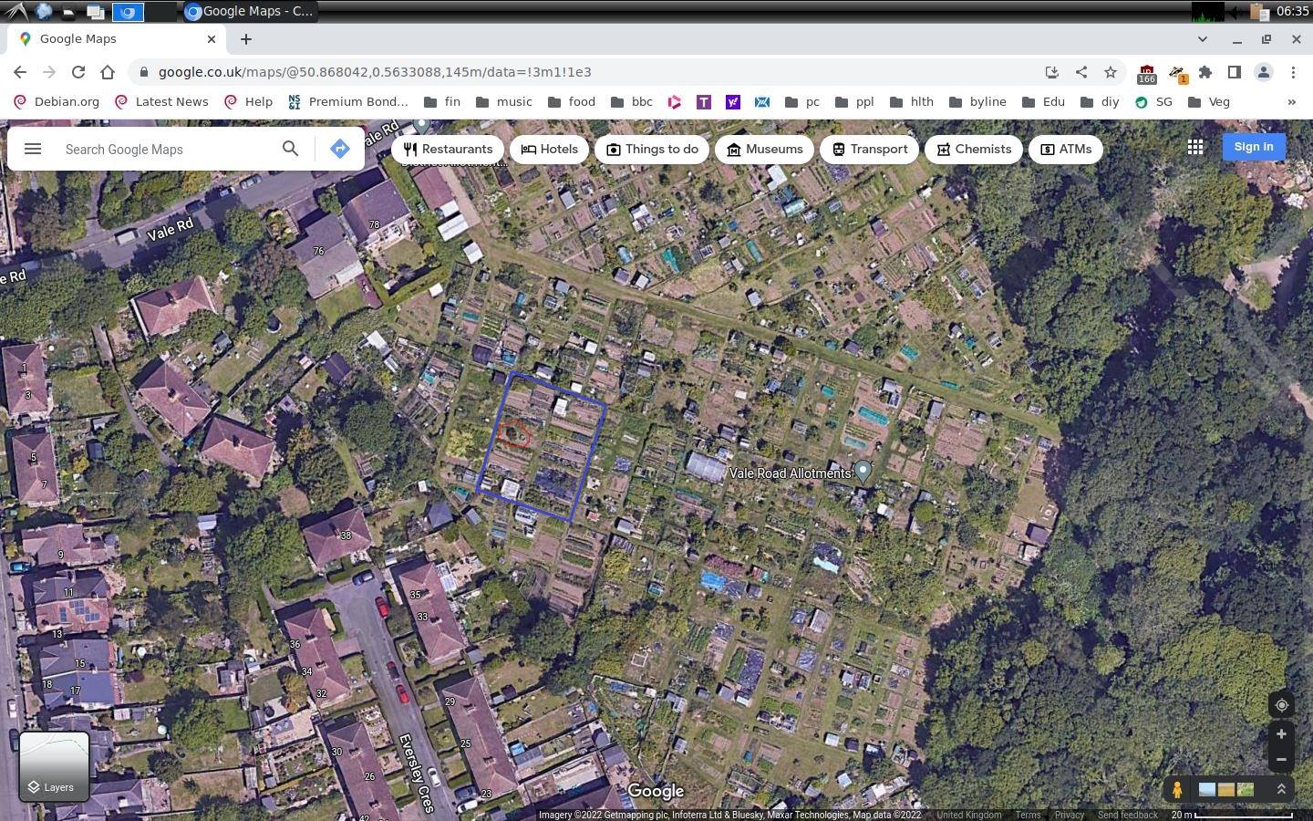The height and width of the screenshot is (821, 1313).
Task: Filter map by Restaurants
Action: (448, 149)
